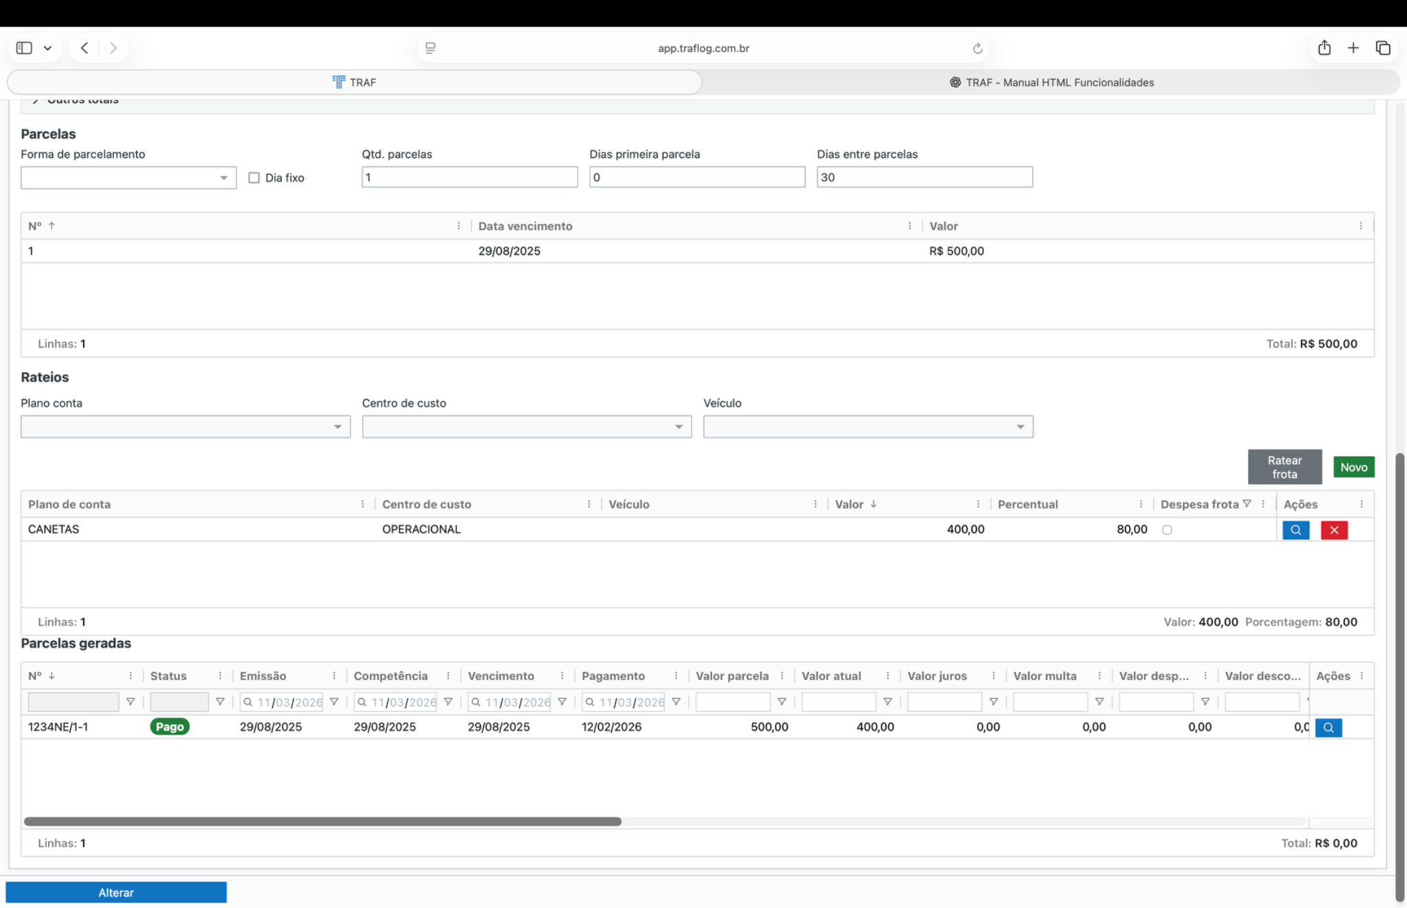Click Despesa frota header filter icon

click(1247, 504)
